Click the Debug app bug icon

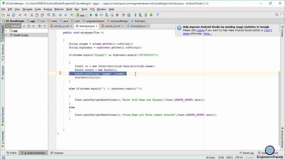click(x=96, y=15)
